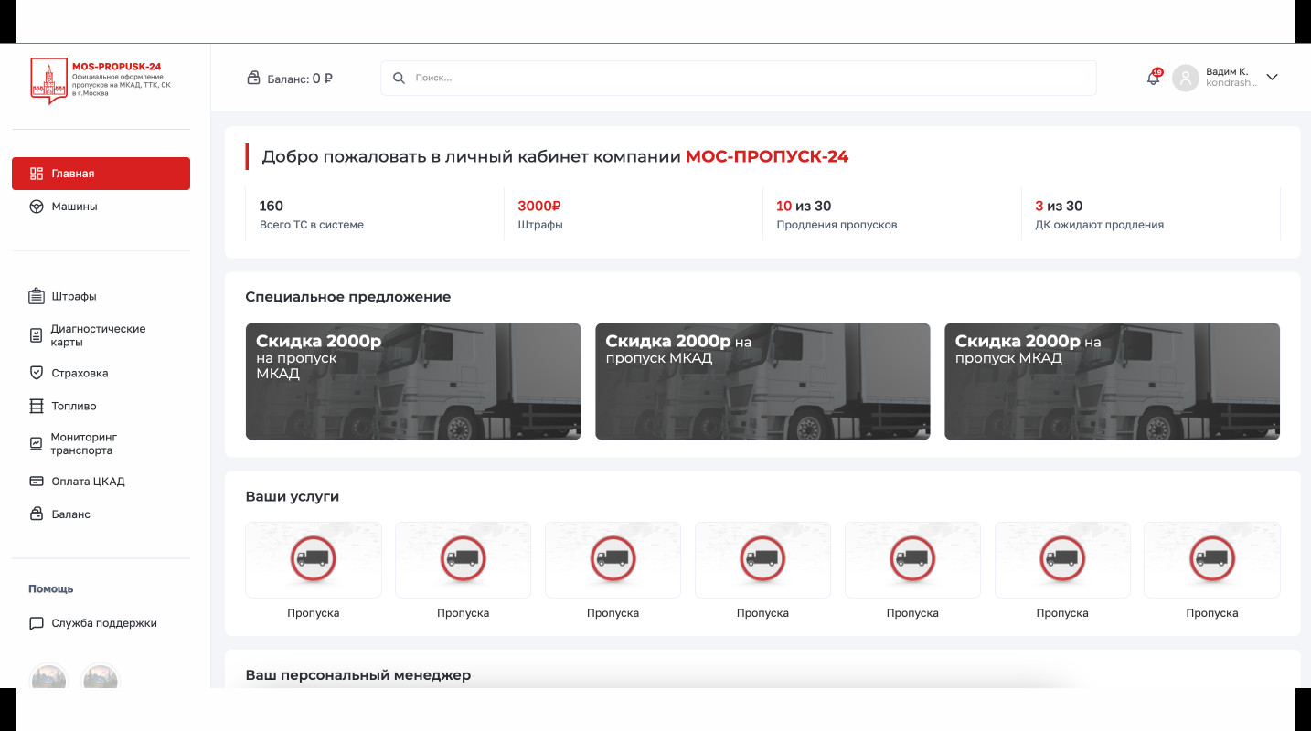1311x731 pixels.
Task: Click the wallet icon beside Баланс: 0 ₽
Action: 254,79
